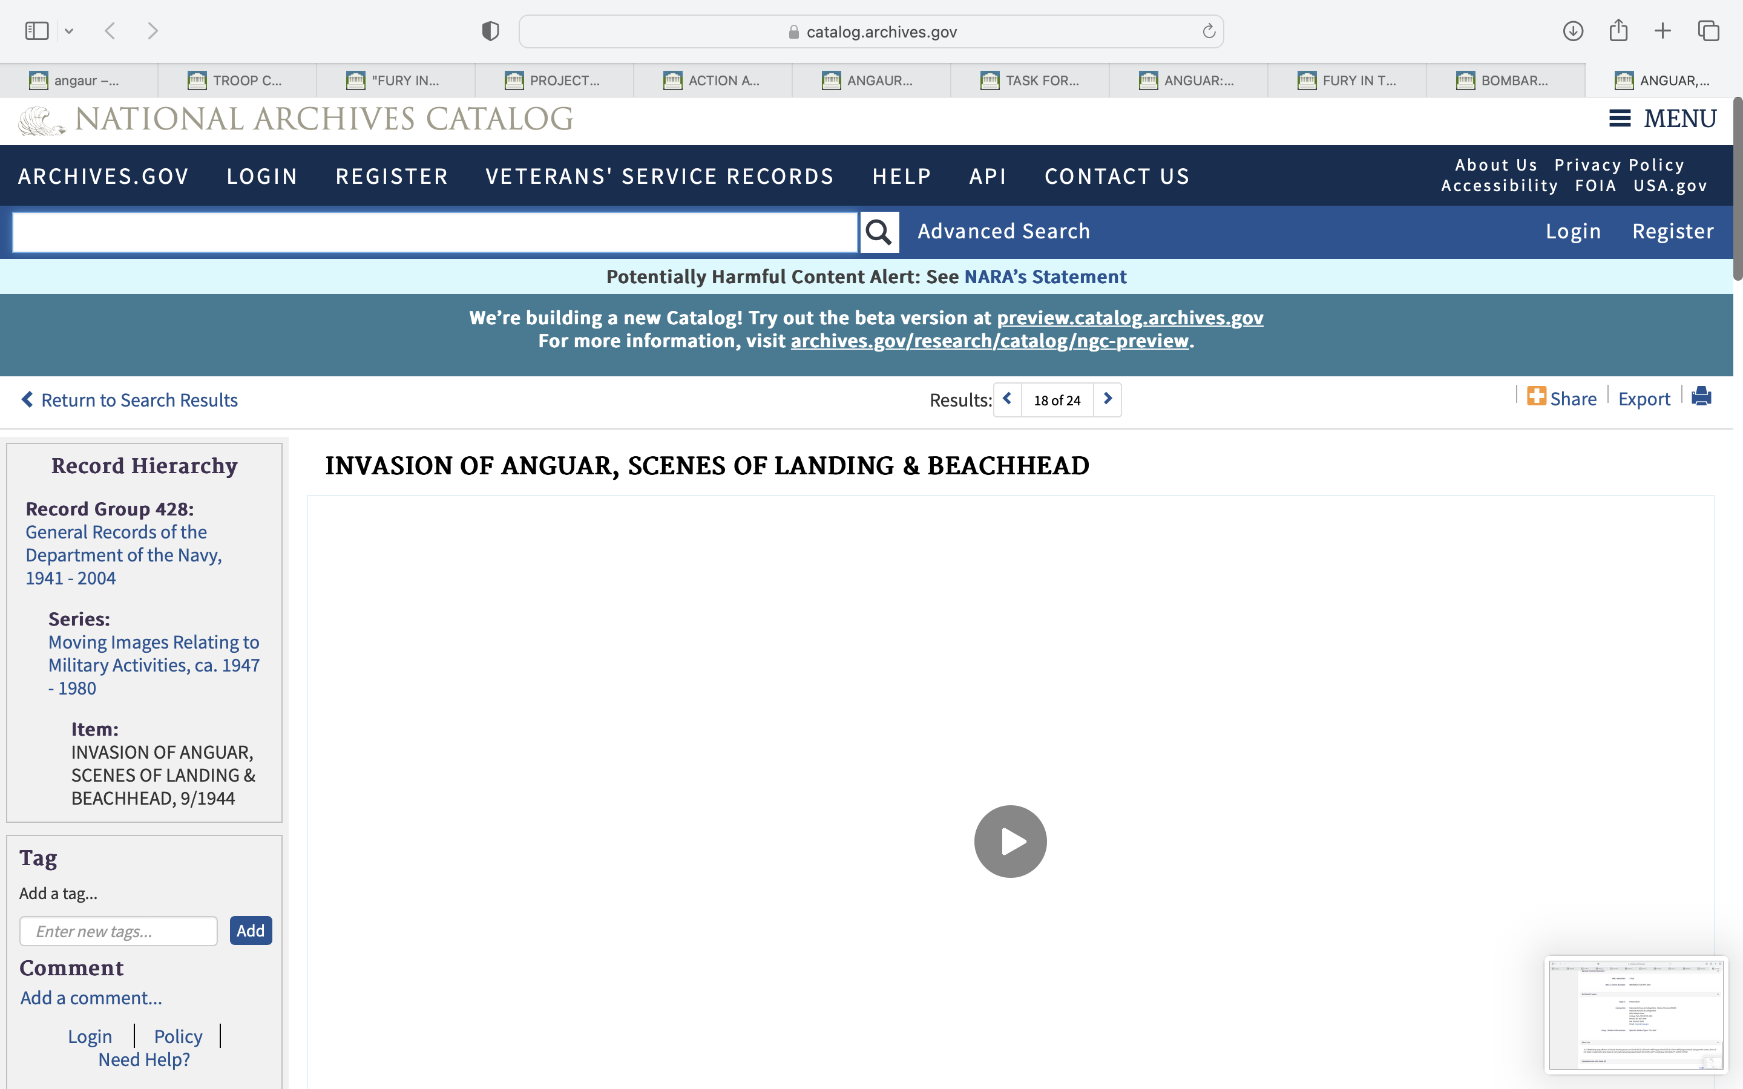Open Safari downloads icon

(x=1572, y=31)
